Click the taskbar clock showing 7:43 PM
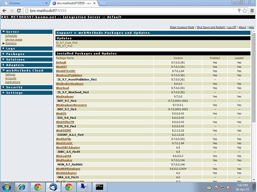This screenshot has height=192, width=257. coord(242,187)
